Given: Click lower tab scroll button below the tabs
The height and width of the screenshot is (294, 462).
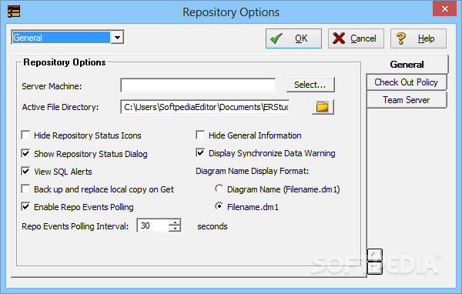Looking at the screenshot, I should coord(375,268).
